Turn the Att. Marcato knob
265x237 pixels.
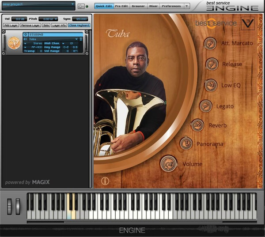(210, 44)
